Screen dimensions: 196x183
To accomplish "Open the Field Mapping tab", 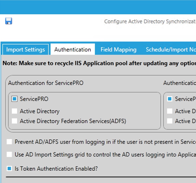I will coord(118,49).
